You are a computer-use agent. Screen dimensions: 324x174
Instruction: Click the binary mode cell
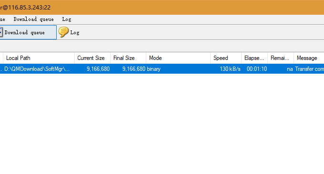click(153, 69)
